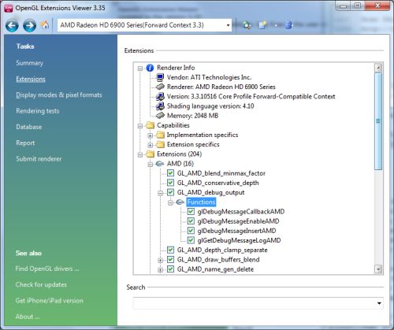This screenshot has width=394, height=330.
Task: Open the Search box dropdown arrow
Action: point(379,303)
